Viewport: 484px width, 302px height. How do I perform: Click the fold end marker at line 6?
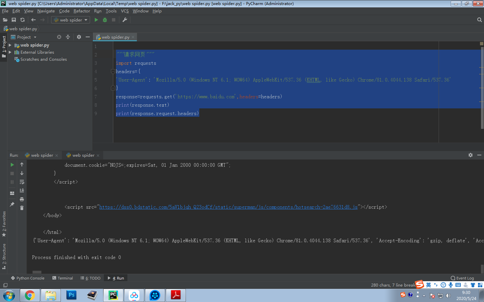(113, 88)
